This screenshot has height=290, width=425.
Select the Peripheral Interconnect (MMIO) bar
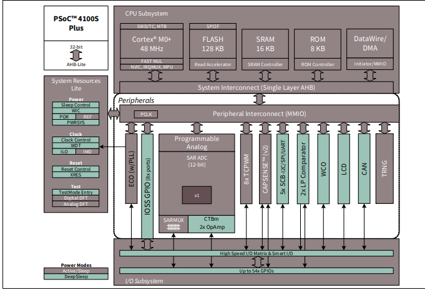(259, 114)
